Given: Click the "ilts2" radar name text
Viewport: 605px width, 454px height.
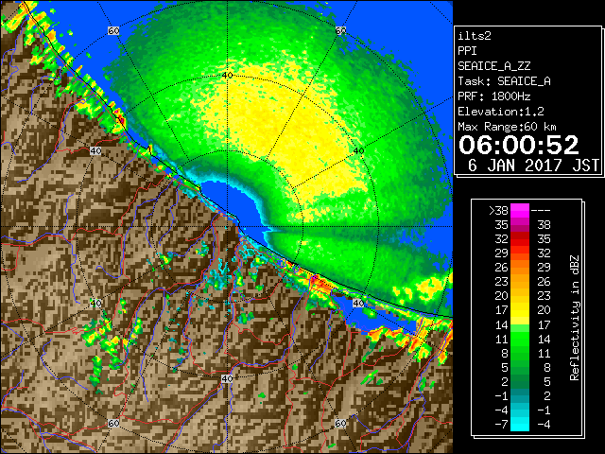Looking at the screenshot, I should coord(475,36).
